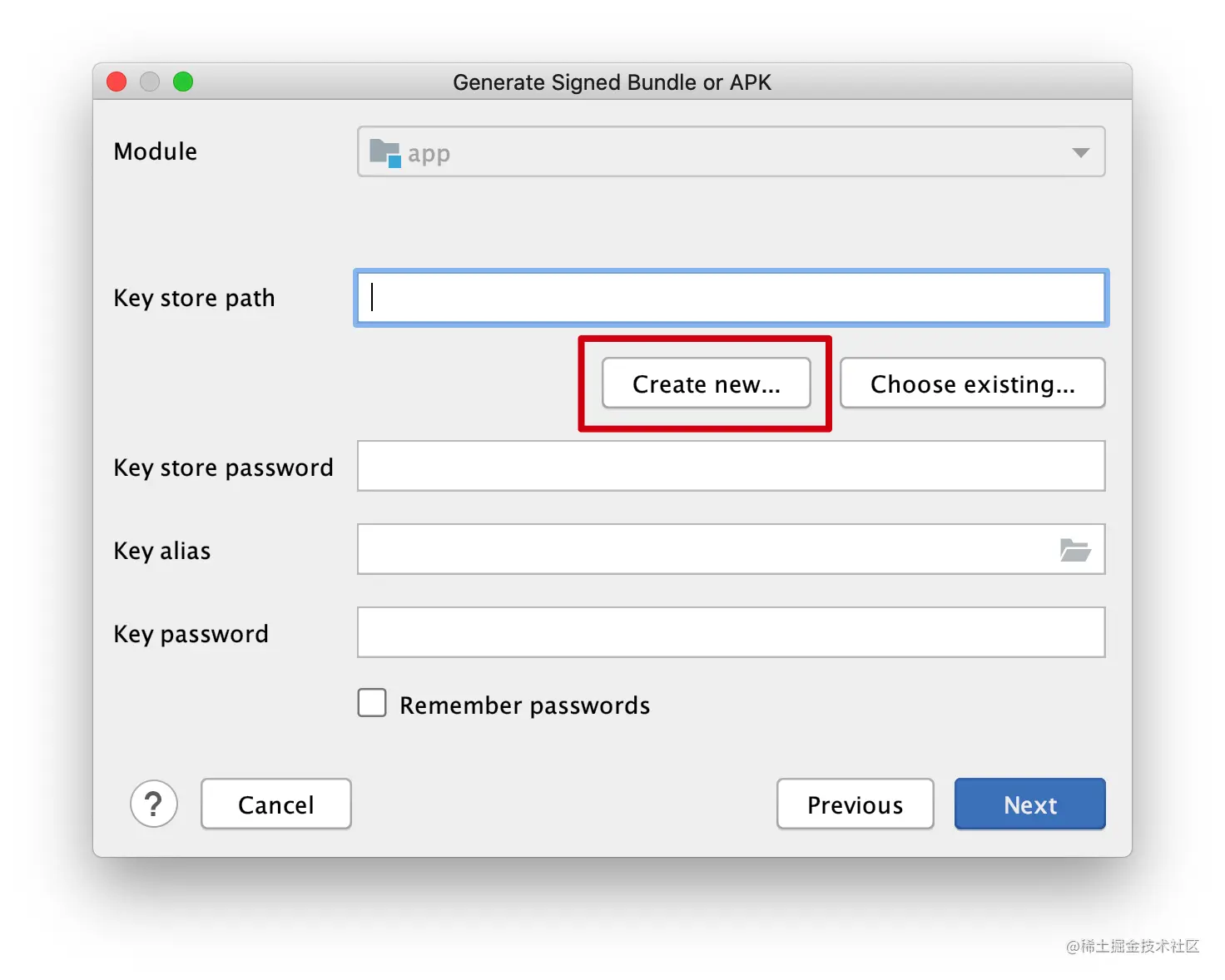Click the help question mark icon
Viewport: 1225px width, 980px height.
[x=154, y=804]
